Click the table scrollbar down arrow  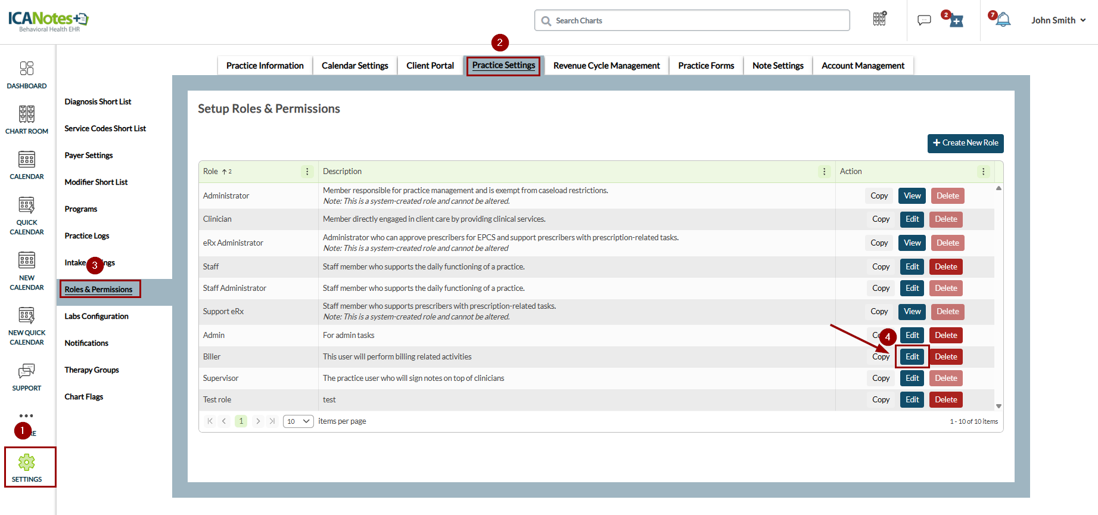point(999,406)
